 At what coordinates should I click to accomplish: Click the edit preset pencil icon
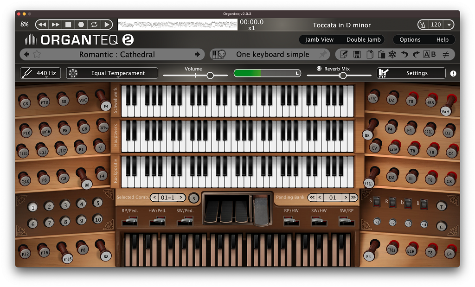344,55
